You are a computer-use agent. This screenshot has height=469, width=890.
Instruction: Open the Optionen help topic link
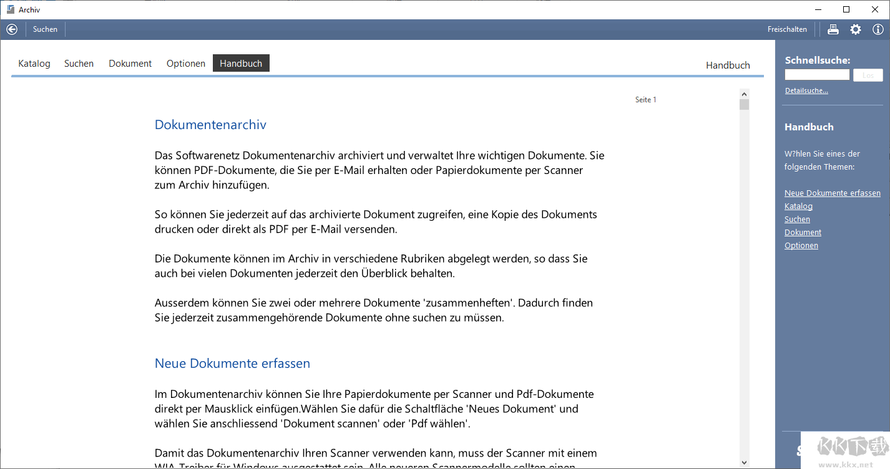(801, 245)
